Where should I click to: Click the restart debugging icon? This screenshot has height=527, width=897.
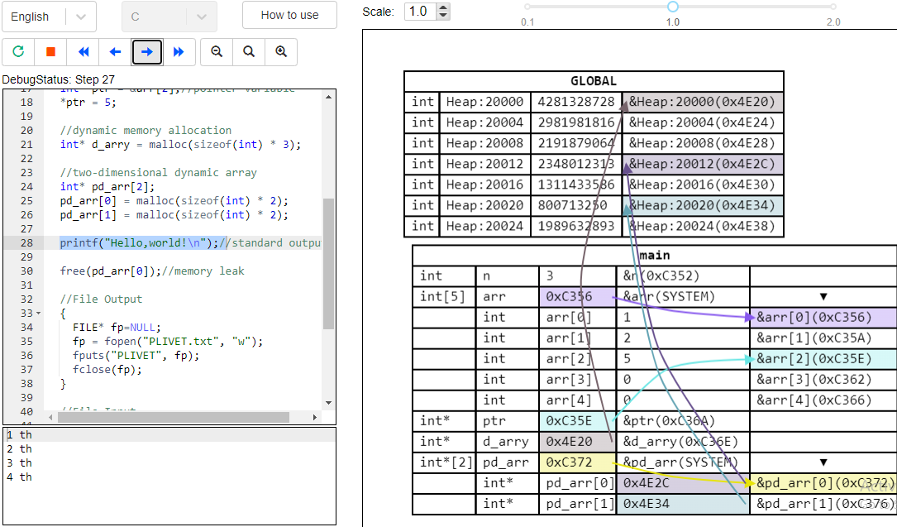pos(17,51)
